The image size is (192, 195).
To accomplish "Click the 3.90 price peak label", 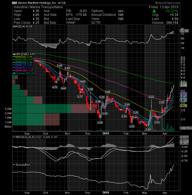I will [x=90, y=89].
